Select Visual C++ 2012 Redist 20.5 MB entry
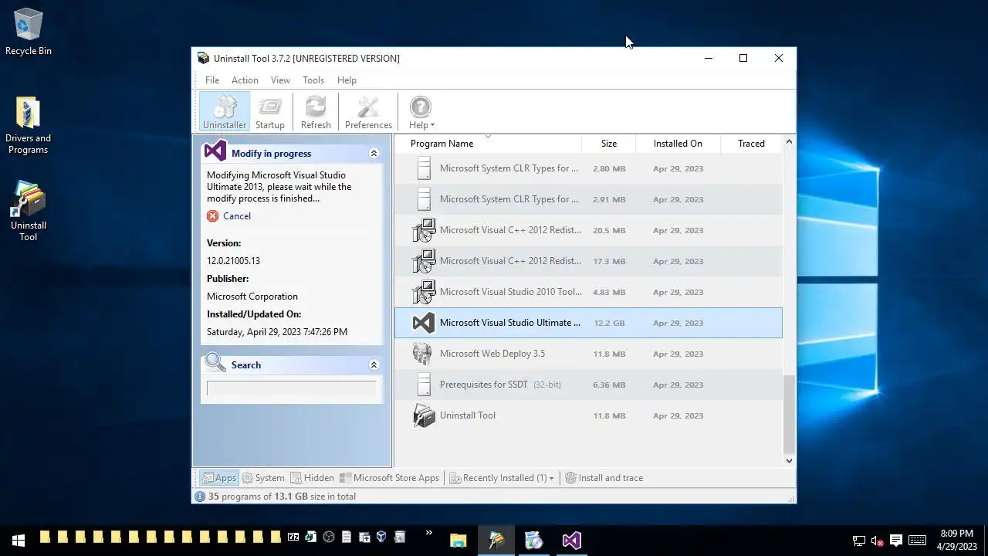The image size is (988, 556). pos(588,230)
